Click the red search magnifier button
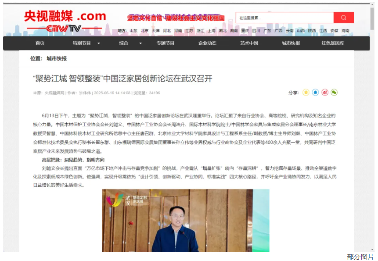This screenshot has width=378, height=261. tap(343, 18)
